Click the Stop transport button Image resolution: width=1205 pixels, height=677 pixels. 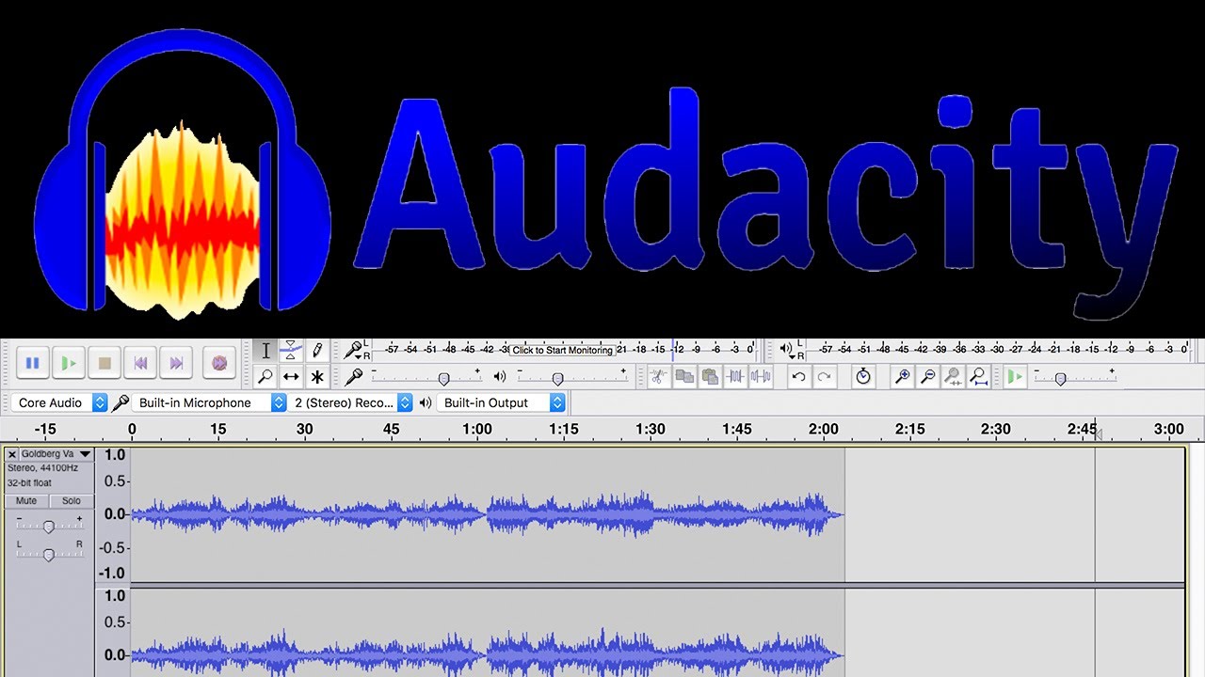104,362
